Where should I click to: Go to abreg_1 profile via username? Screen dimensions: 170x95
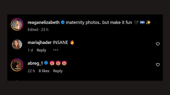pyautogui.click(x=35, y=63)
